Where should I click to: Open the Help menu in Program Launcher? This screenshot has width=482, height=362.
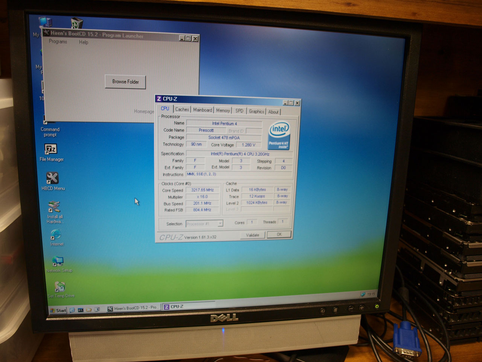tap(84, 42)
